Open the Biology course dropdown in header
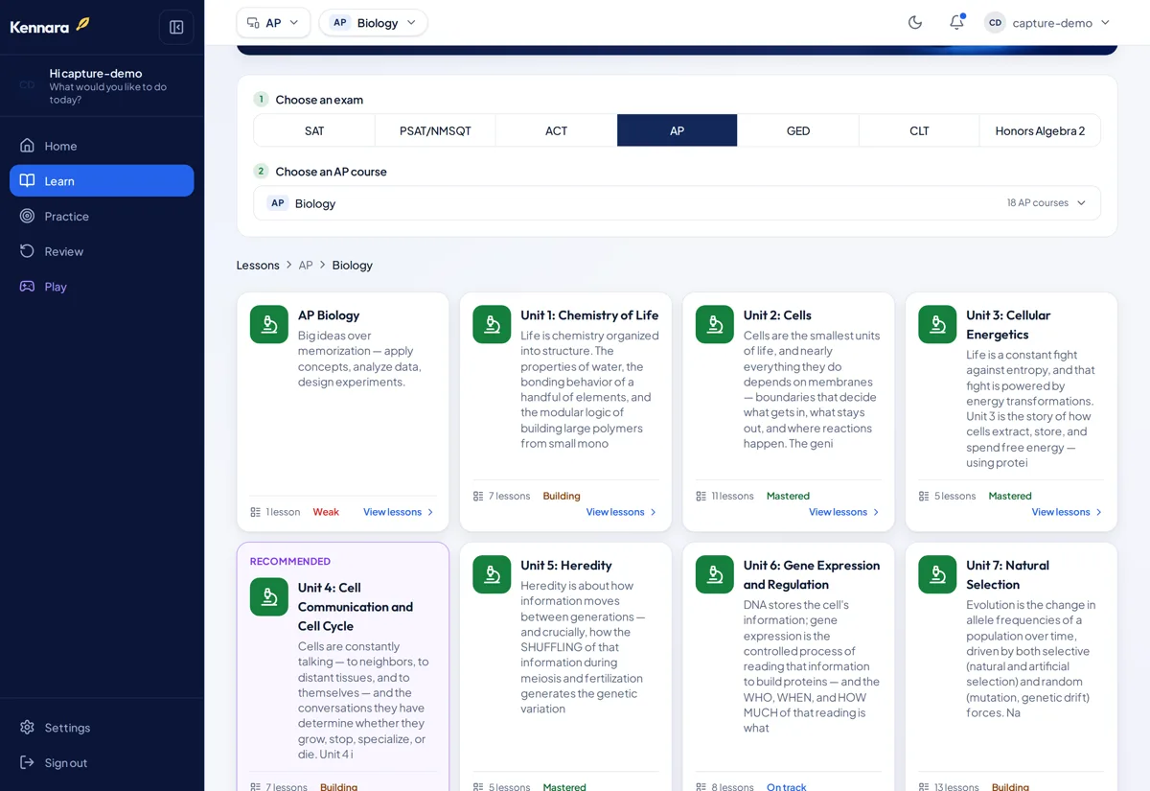This screenshot has height=791, width=1150. pos(374,22)
